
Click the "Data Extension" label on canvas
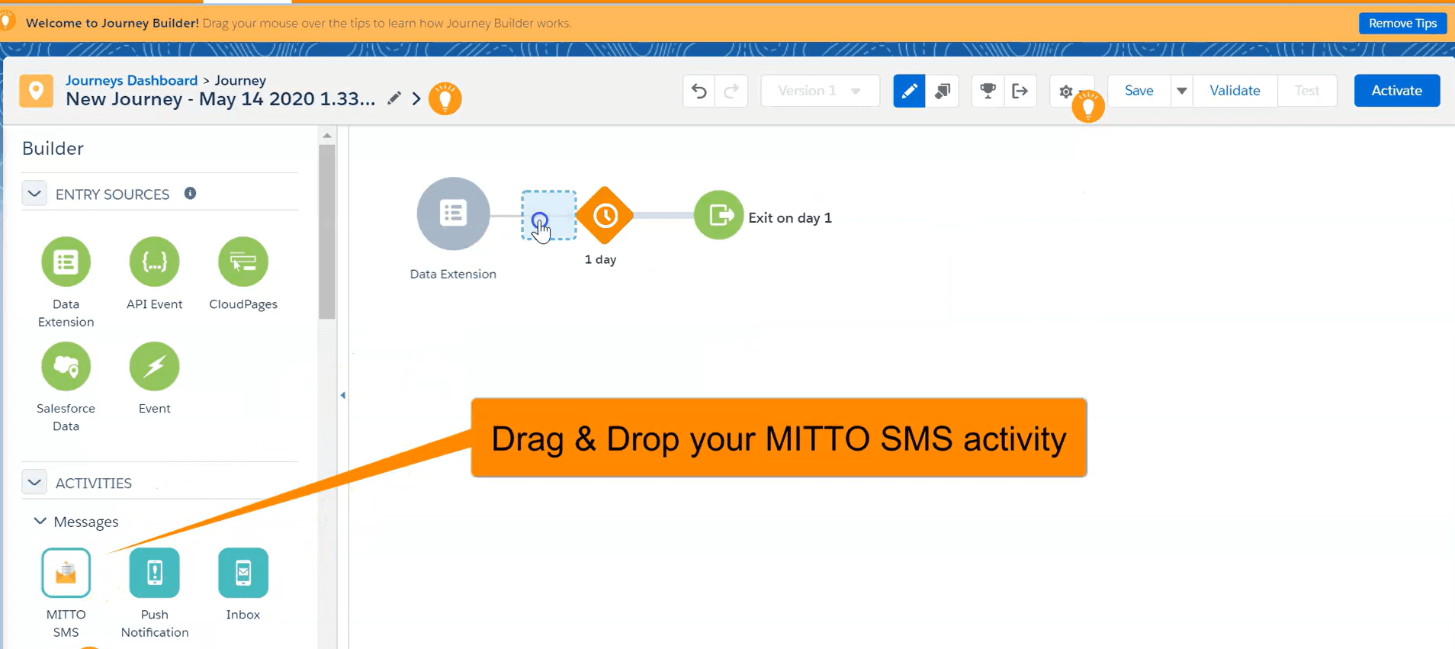(453, 274)
